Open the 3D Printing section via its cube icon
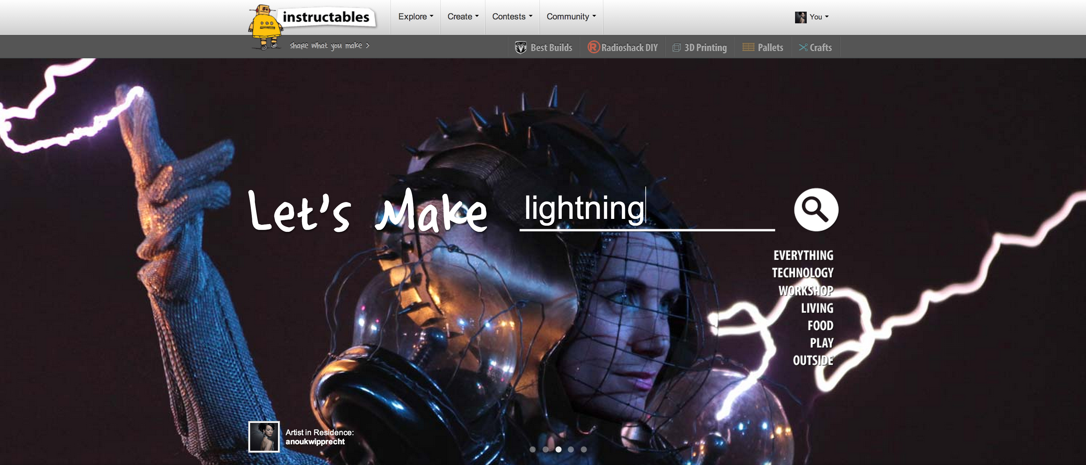The height and width of the screenshot is (465, 1086). [x=676, y=47]
